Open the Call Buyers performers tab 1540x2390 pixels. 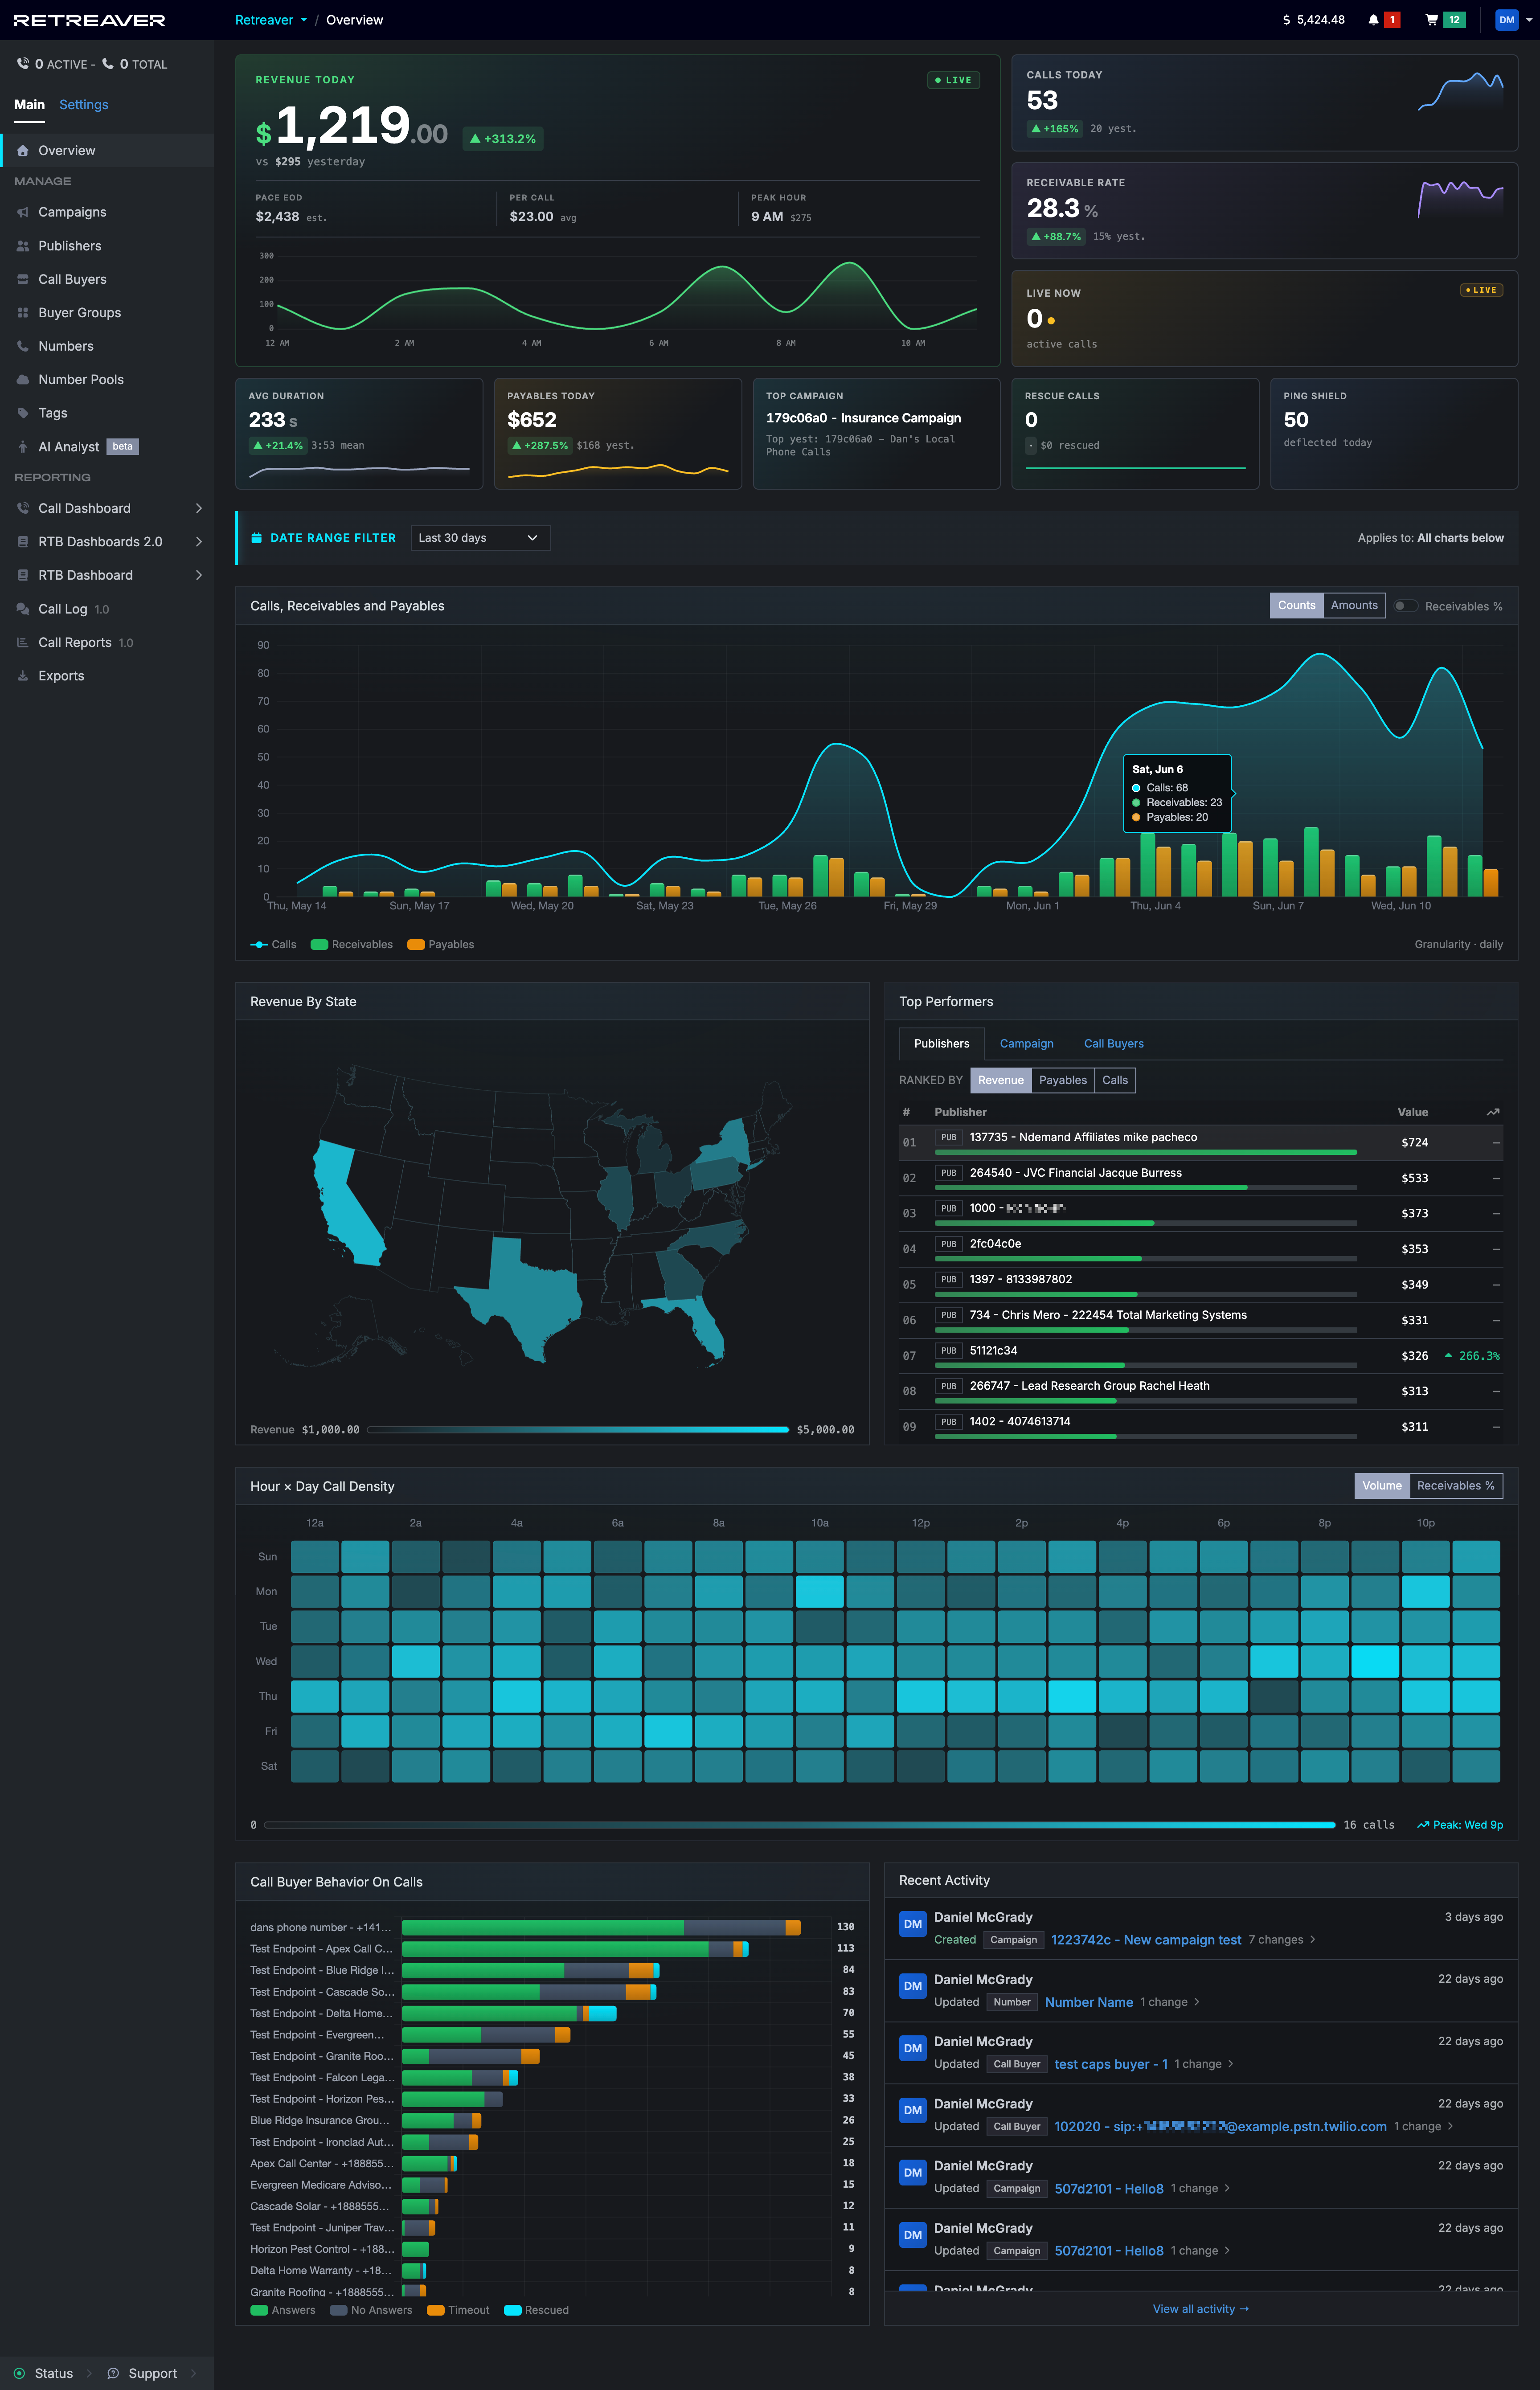(1113, 1043)
